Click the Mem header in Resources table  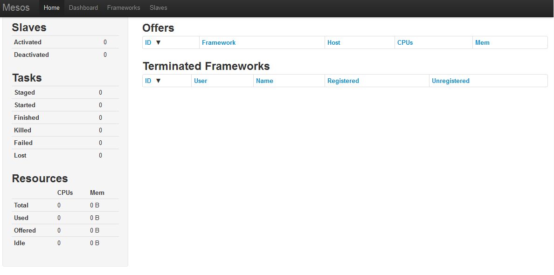pyautogui.click(x=97, y=193)
